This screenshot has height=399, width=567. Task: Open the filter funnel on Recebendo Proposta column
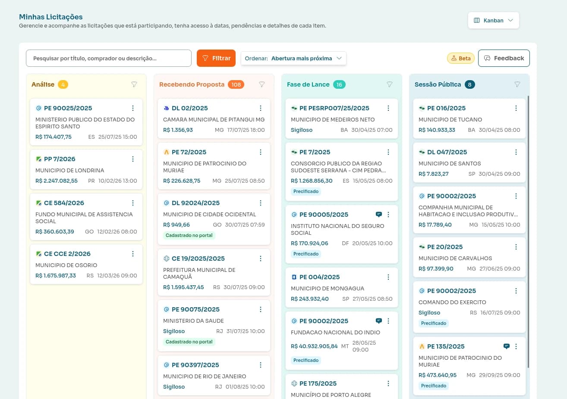tap(262, 84)
